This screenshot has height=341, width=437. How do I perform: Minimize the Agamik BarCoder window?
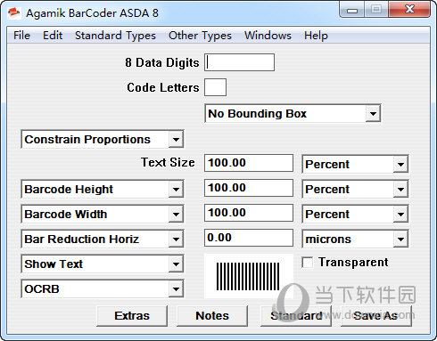point(352,10)
